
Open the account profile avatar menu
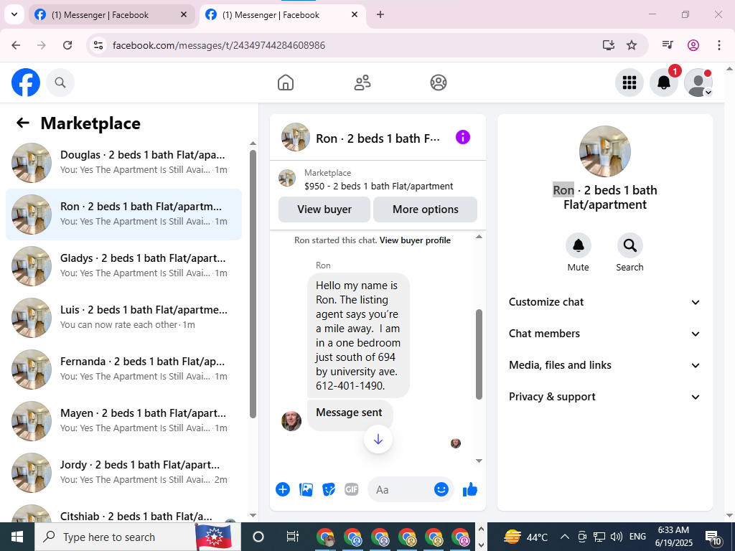coord(698,83)
